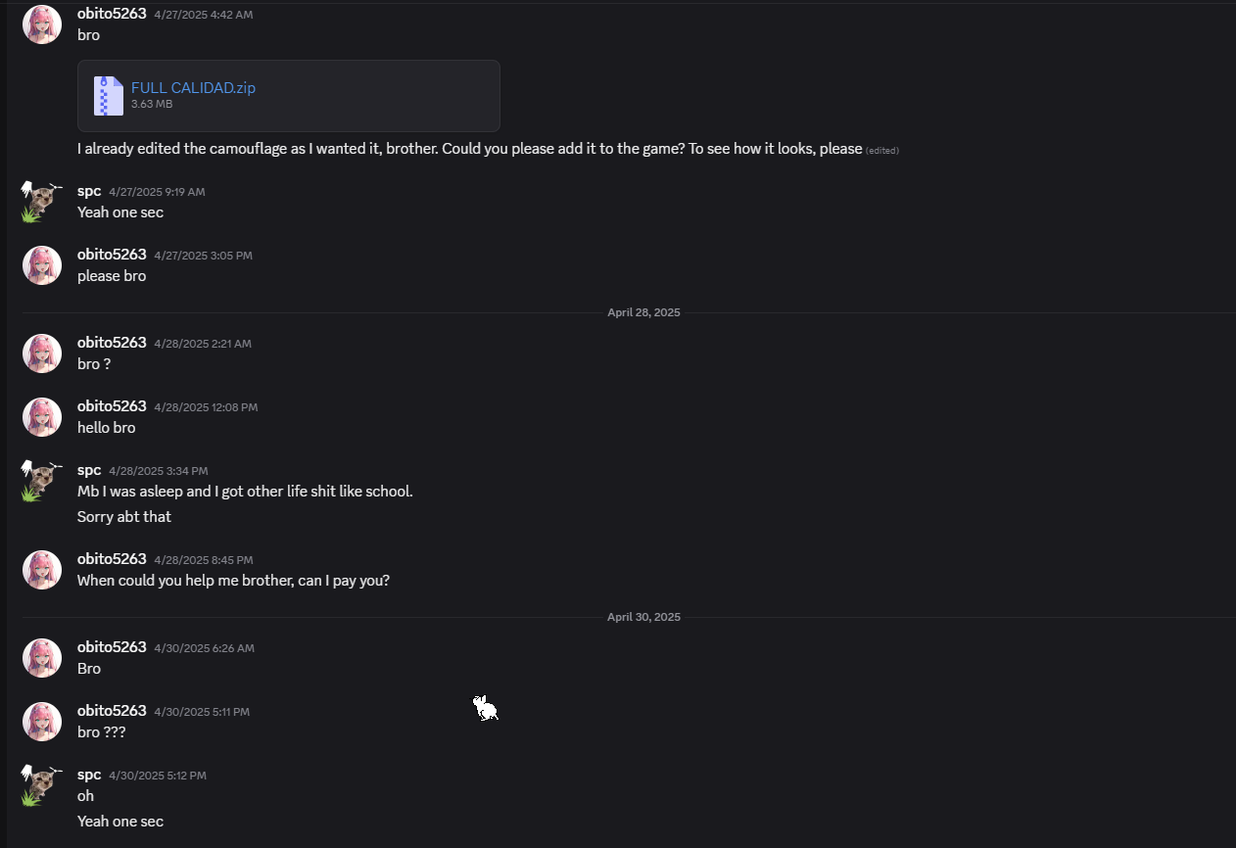Viewport: 1236px width, 848px height.
Task: Open spc's avatar on the 5:12 PM message
Action: coord(42,785)
